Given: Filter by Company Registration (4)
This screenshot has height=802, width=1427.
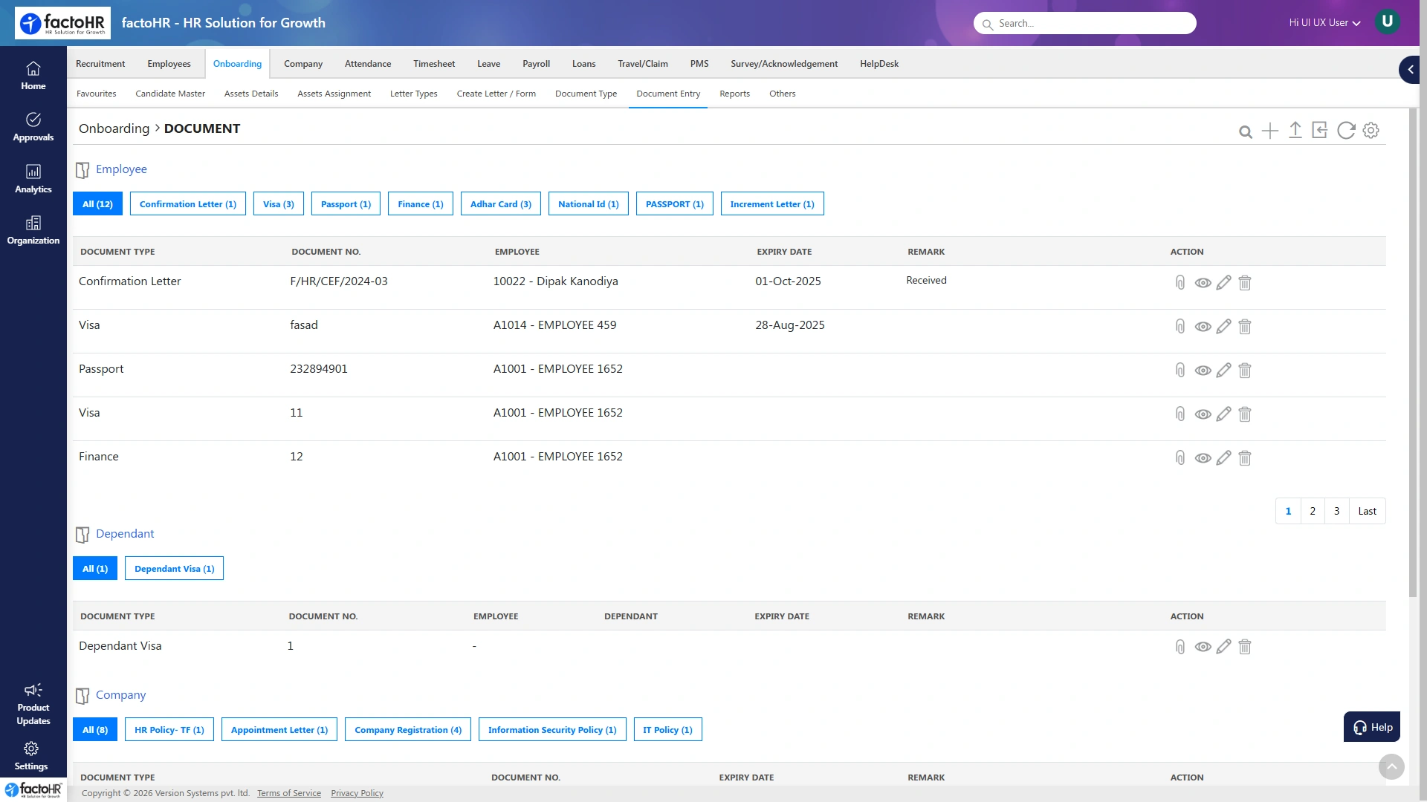Looking at the screenshot, I should click(x=407, y=730).
